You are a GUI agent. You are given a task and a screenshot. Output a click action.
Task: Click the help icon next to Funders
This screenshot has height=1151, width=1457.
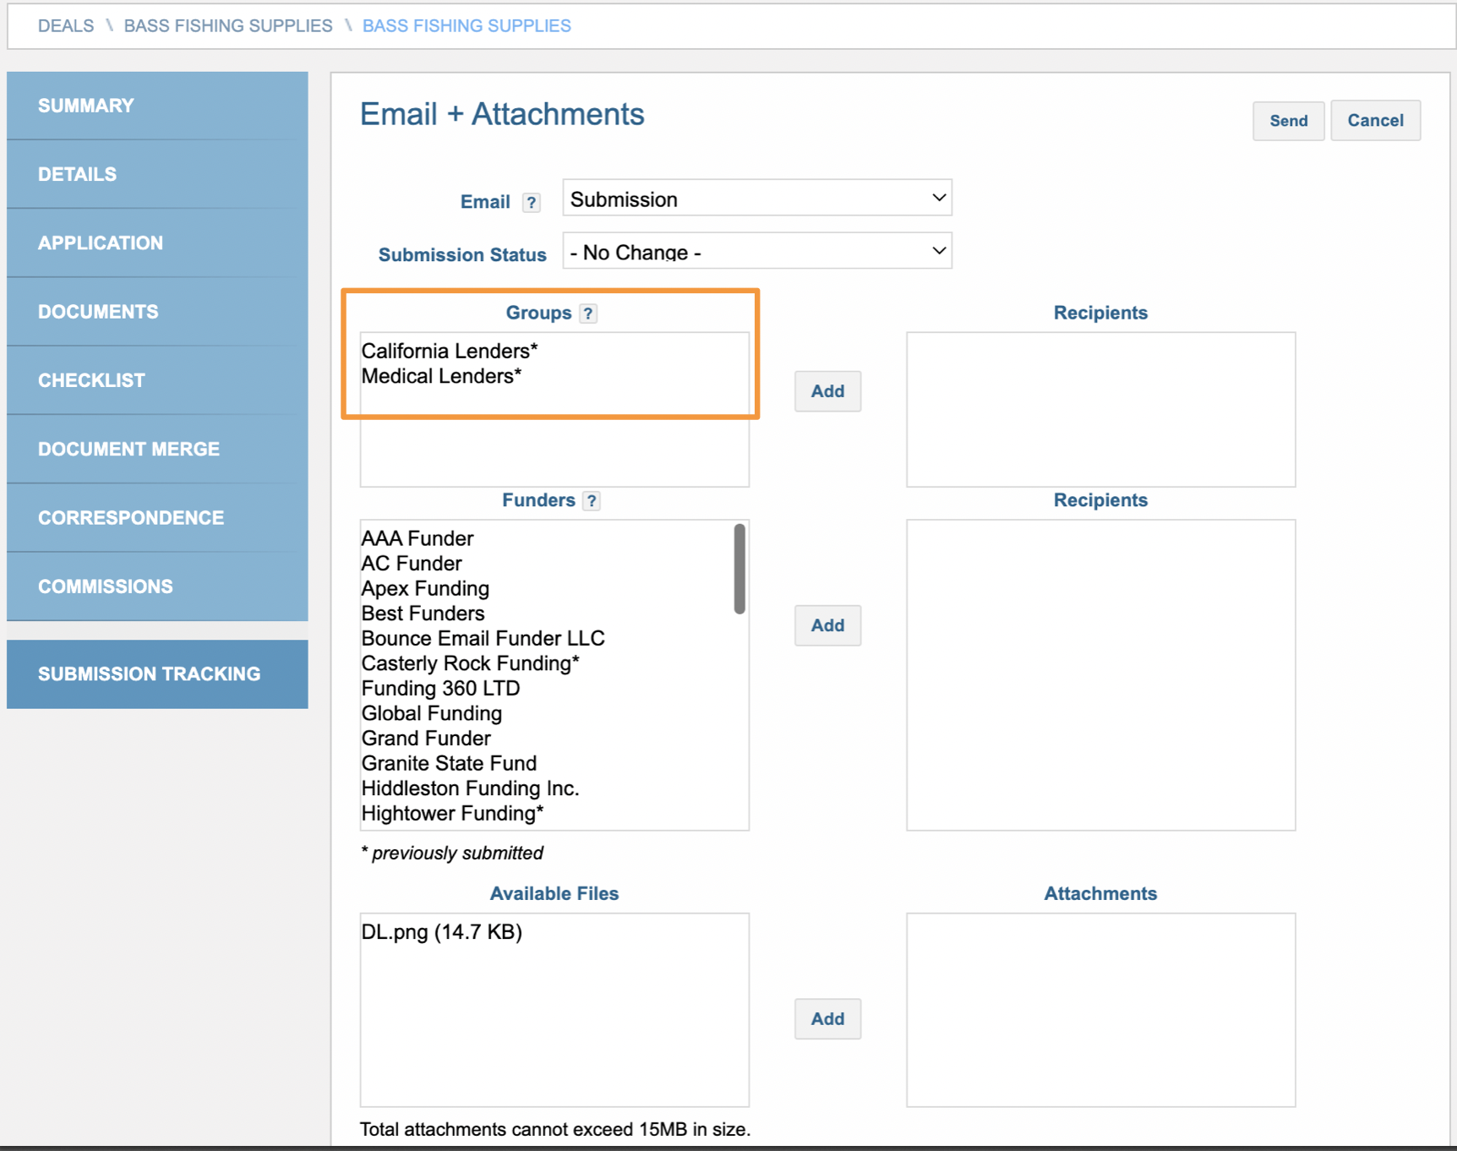(x=592, y=501)
